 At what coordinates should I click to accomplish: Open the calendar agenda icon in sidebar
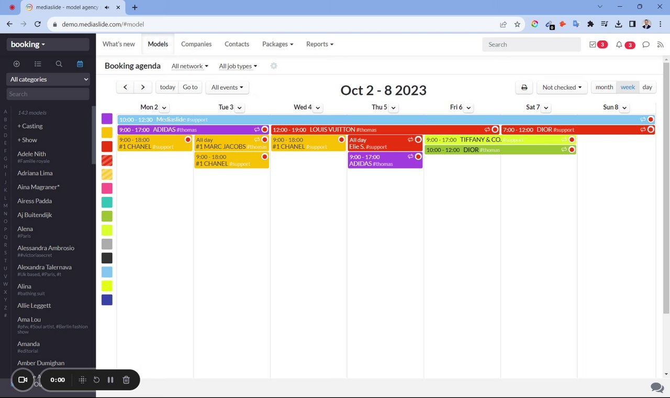(x=80, y=64)
